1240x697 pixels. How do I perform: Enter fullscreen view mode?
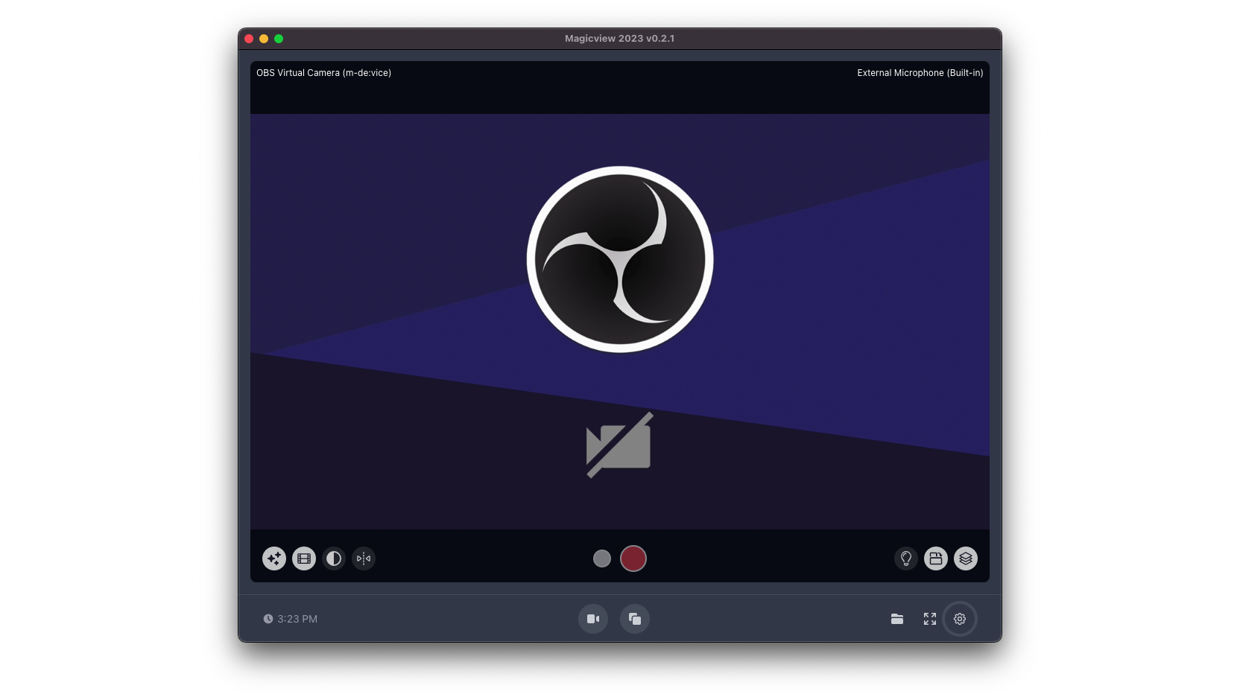[930, 619]
